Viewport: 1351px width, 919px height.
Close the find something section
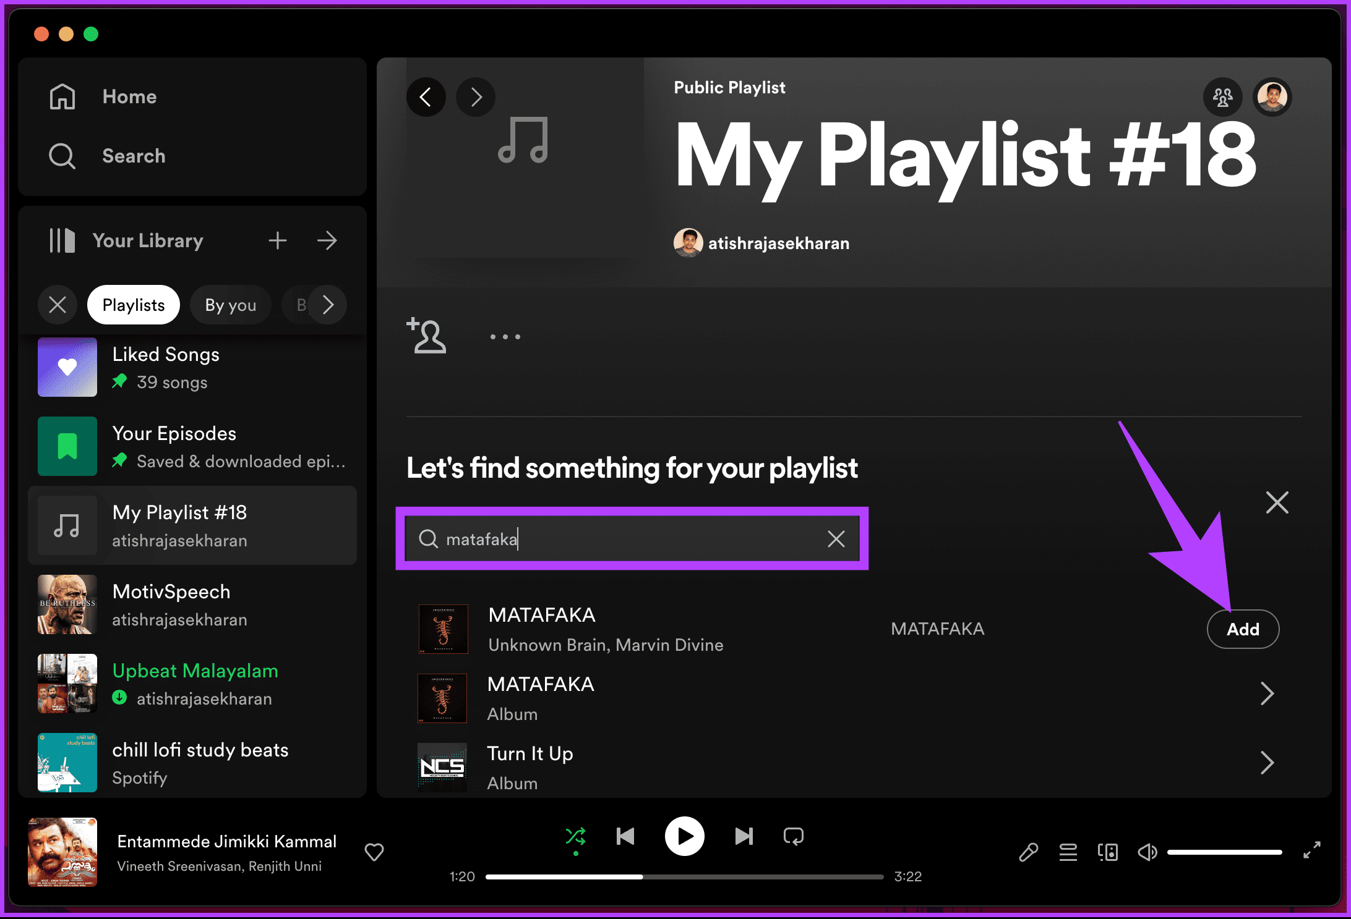coord(1277,502)
